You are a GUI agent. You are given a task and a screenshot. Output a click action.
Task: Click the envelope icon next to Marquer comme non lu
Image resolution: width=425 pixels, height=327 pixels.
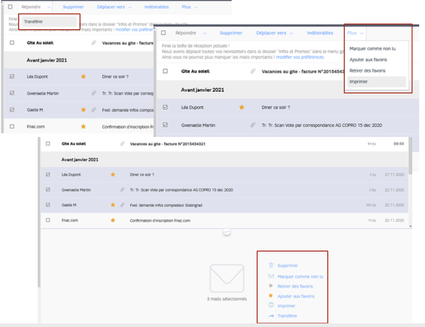[271, 276]
